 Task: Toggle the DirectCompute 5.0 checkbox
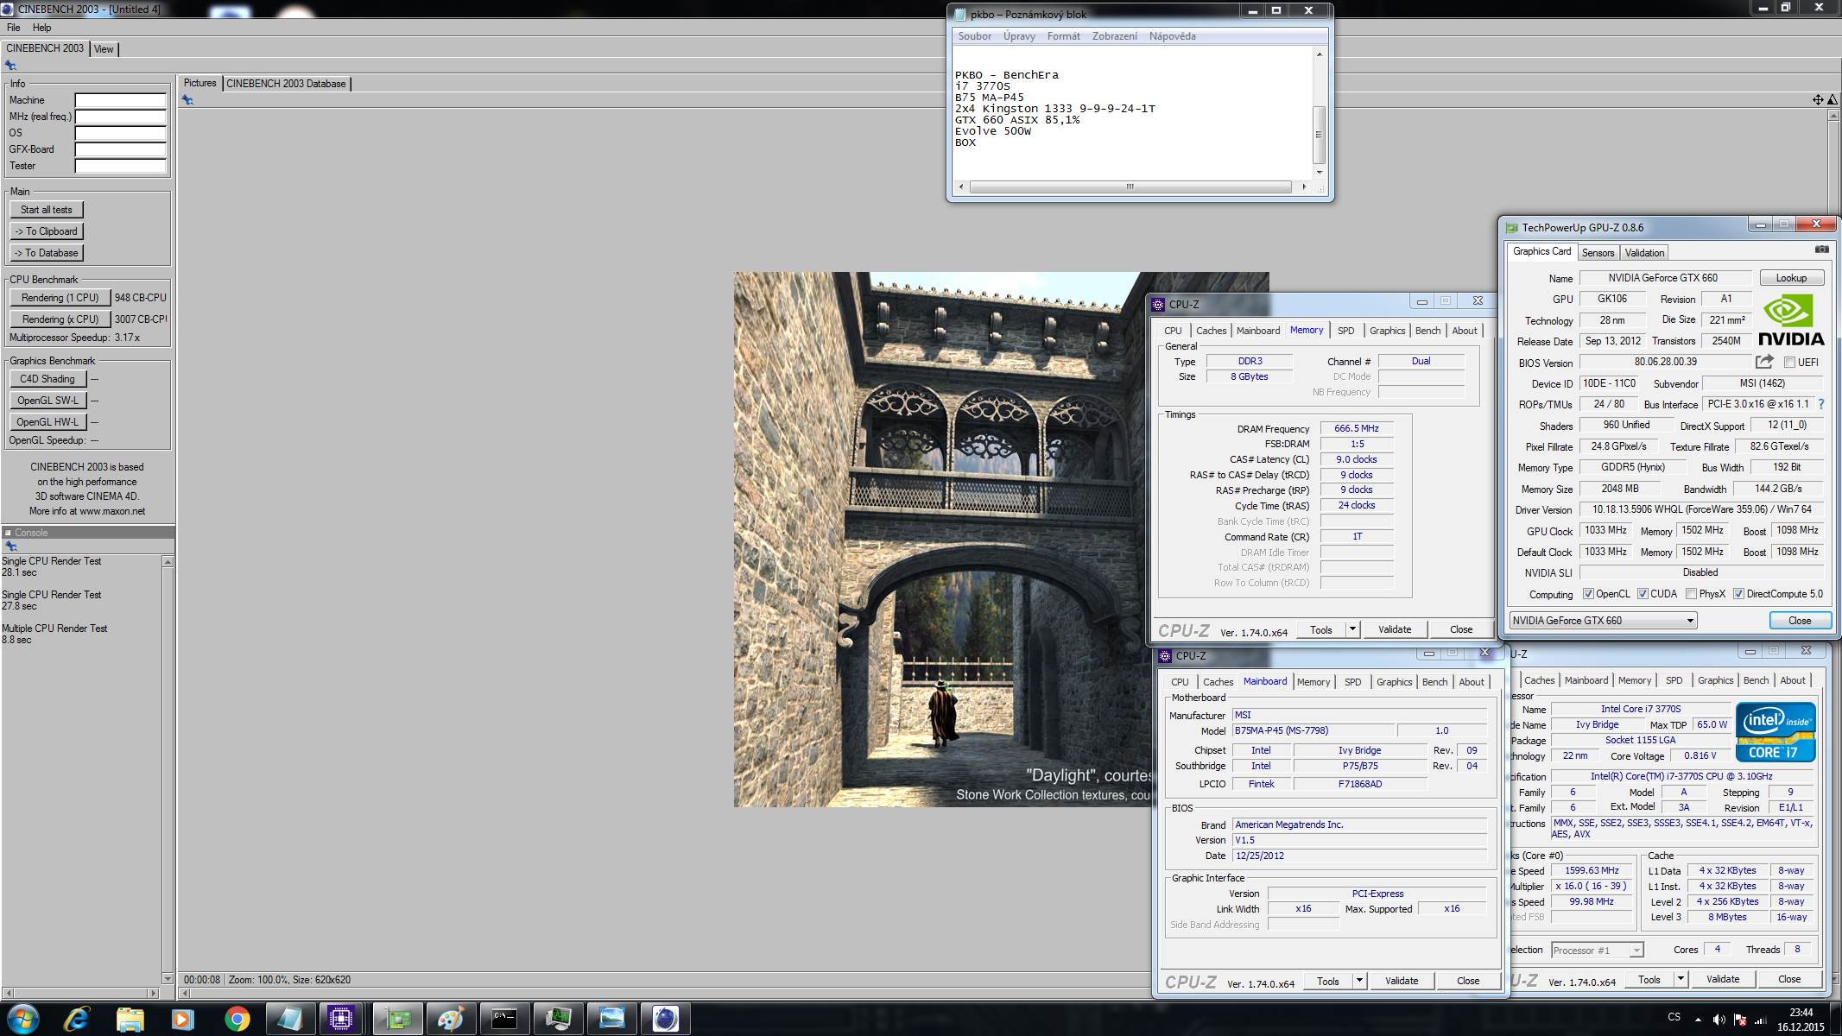tap(1738, 594)
